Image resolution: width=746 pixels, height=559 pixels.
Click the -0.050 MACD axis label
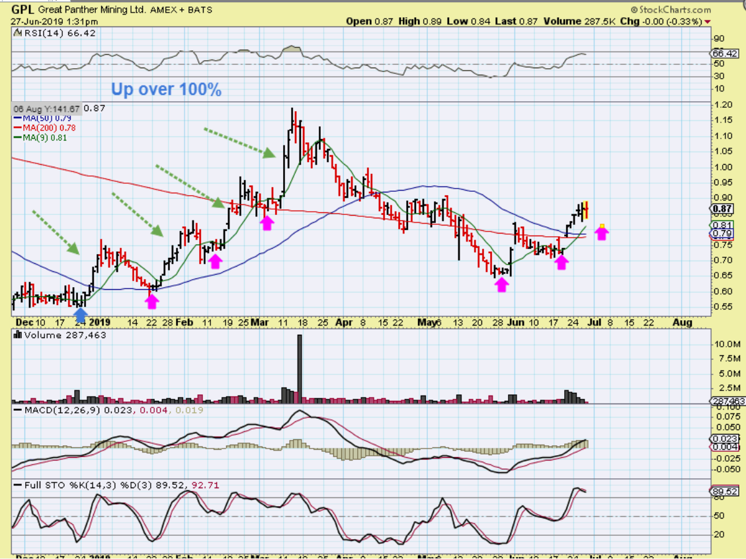(726, 470)
